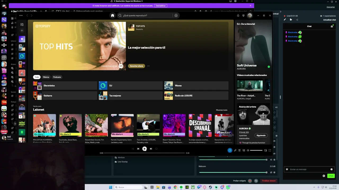Toggle shuffle in the Spotify player
The image size is (339, 190).
[133, 149]
